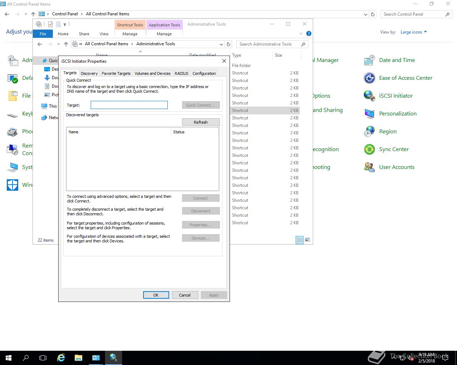Sort by Size column in Administrative Tools

tap(287, 55)
